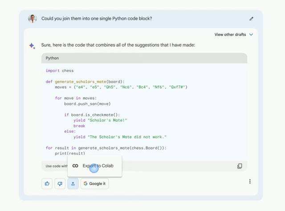
Task: Give a thumbs up rating
Action: [x=47, y=183]
